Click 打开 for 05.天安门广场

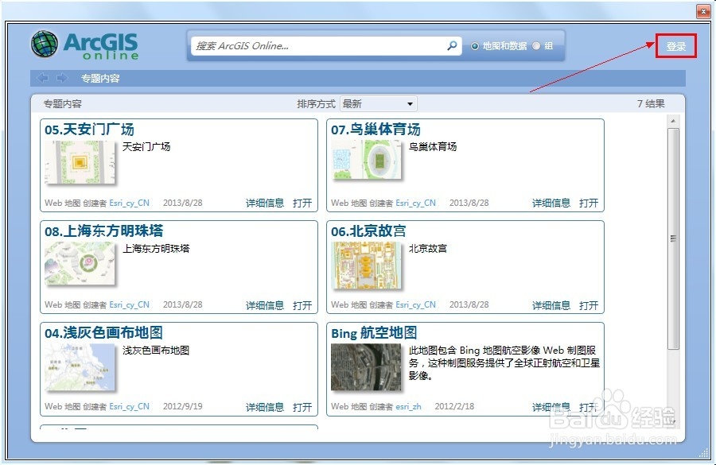(302, 203)
